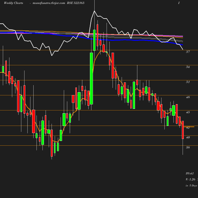Click the 39.41 closing price value
This screenshot has height=198, width=198.
pos(190,173)
